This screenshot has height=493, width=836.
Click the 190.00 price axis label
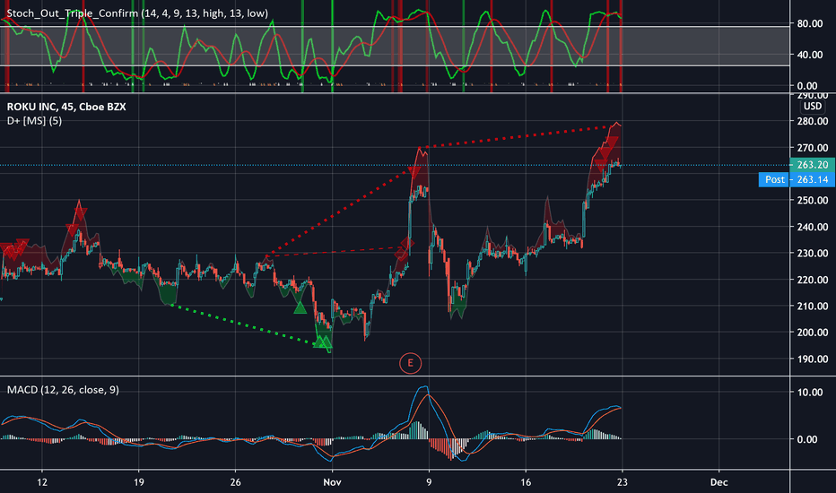click(813, 359)
